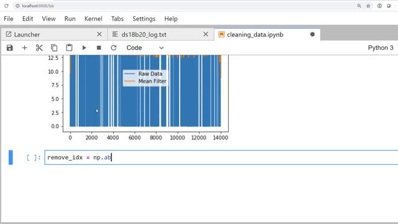Viewport: 398px width, 224px height.
Task: Open the Code cell type dropdown
Action: pos(145,48)
